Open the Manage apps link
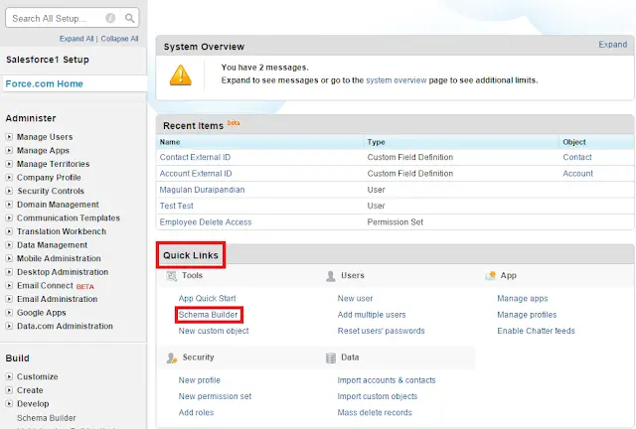The height and width of the screenshot is (429, 636). click(x=523, y=299)
